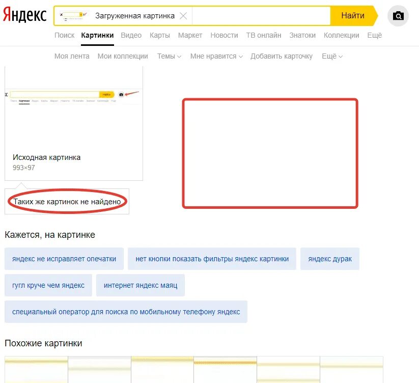The image size is (419, 383).
Task: Open the fourth similar image with orange stripe
Action: [225, 370]
